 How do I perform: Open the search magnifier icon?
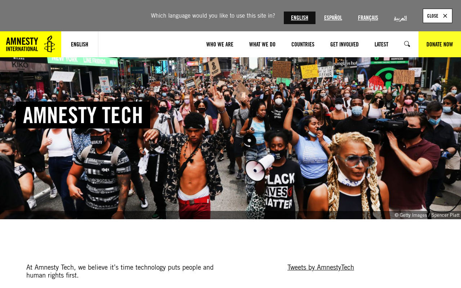coord(407,44)
